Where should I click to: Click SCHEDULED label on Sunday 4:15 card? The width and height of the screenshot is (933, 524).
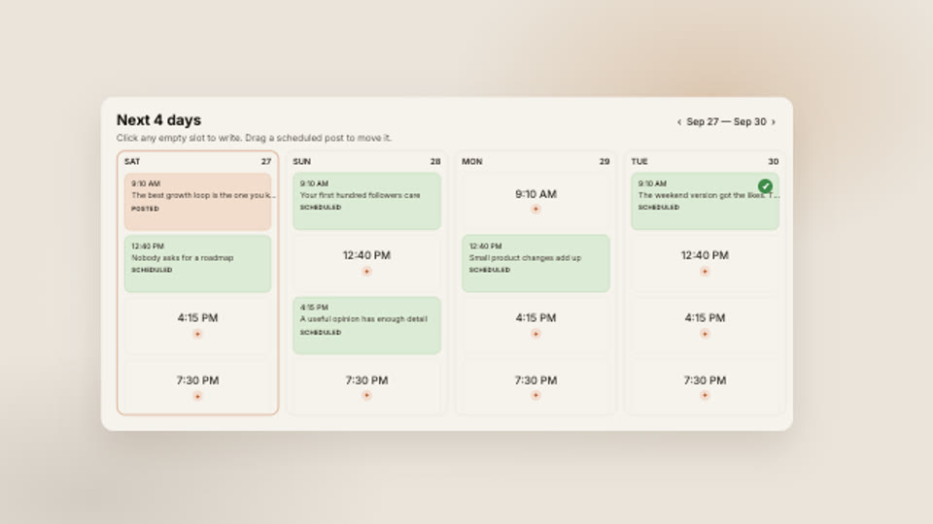point(321,333)
